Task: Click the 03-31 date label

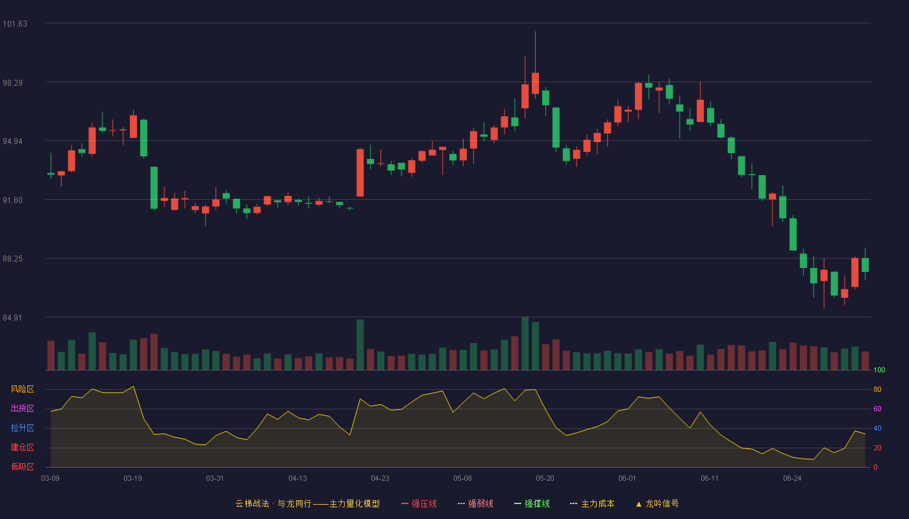Action: pyautogui.click(x=215, y=478)
